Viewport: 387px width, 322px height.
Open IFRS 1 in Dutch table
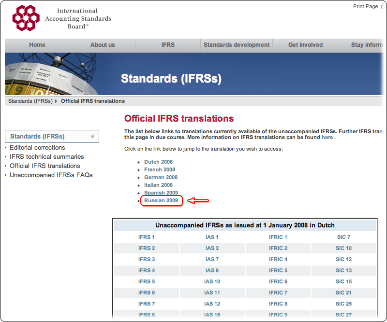tap(147, 237)
